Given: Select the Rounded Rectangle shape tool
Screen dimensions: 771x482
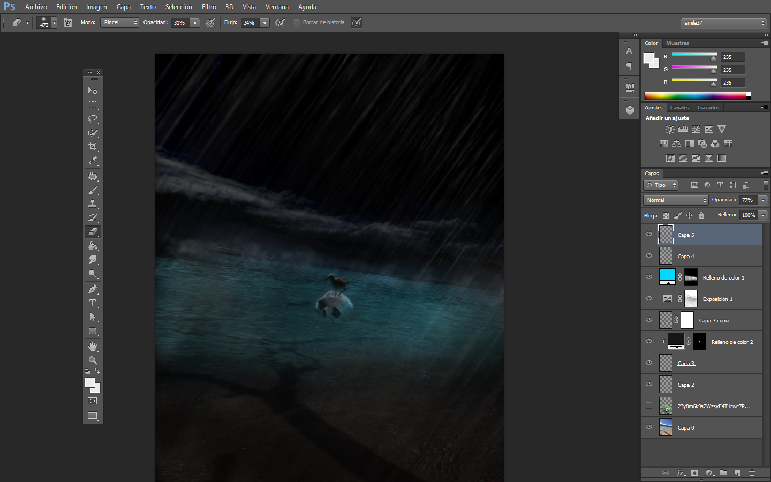Looking at the screenshot, I should point(93,332).
